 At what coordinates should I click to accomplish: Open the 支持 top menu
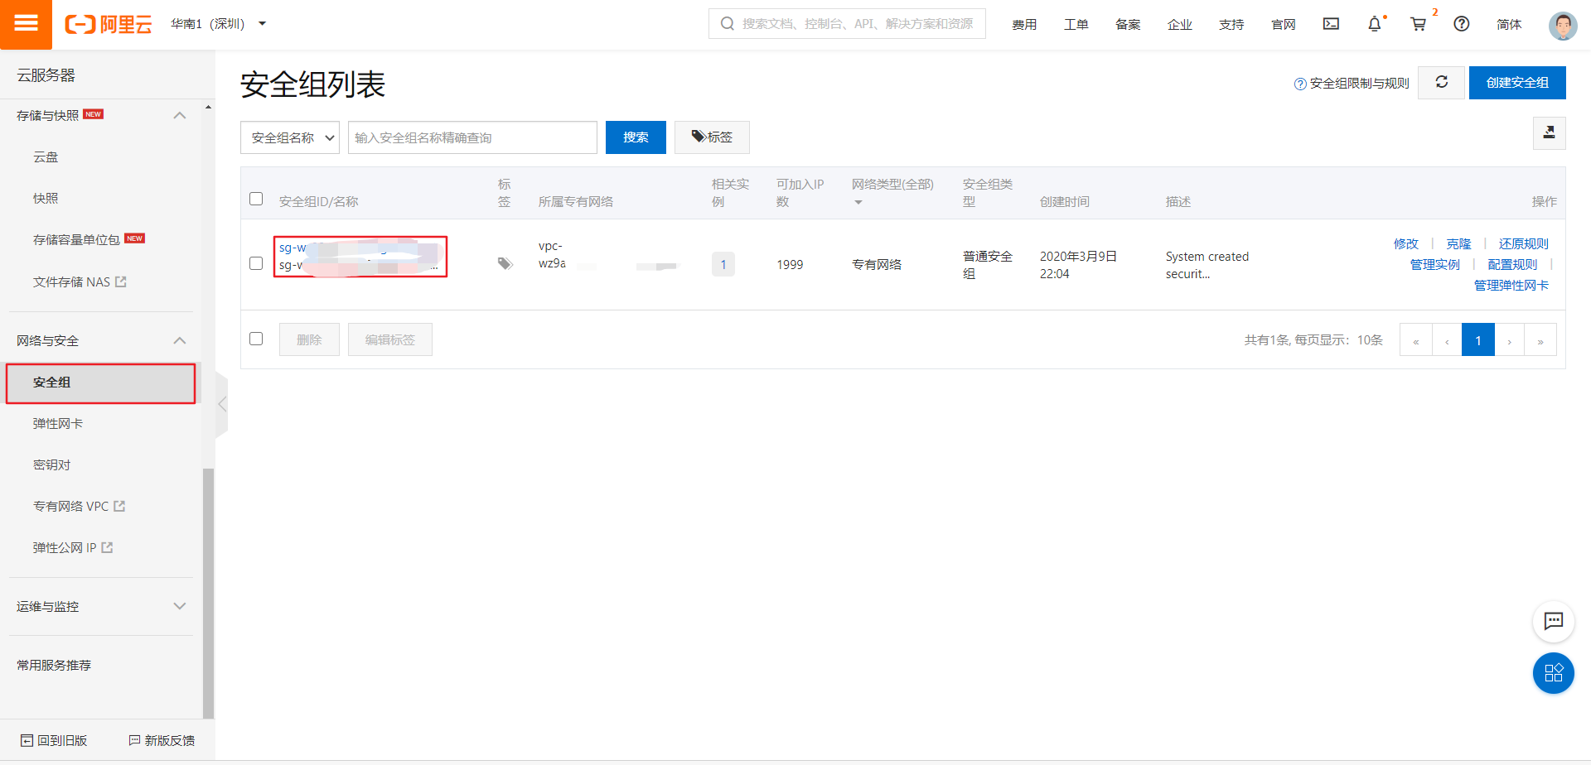(x=1231, y=24)
